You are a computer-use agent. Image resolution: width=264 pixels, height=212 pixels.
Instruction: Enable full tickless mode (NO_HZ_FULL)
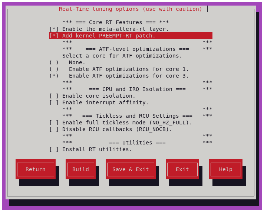click(x=54, y=123)
